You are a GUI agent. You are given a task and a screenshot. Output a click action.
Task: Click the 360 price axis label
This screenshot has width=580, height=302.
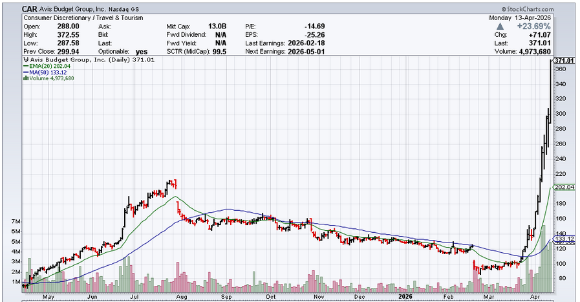point(561,69)
